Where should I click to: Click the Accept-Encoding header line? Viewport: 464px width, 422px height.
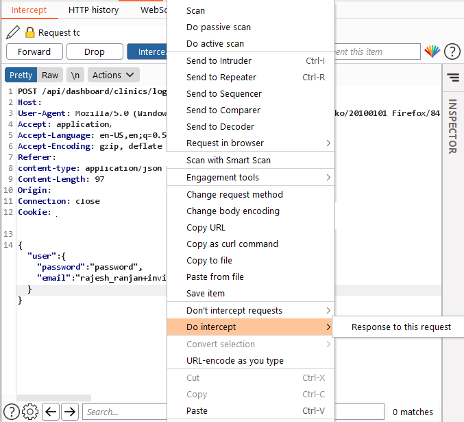point(90,146)
